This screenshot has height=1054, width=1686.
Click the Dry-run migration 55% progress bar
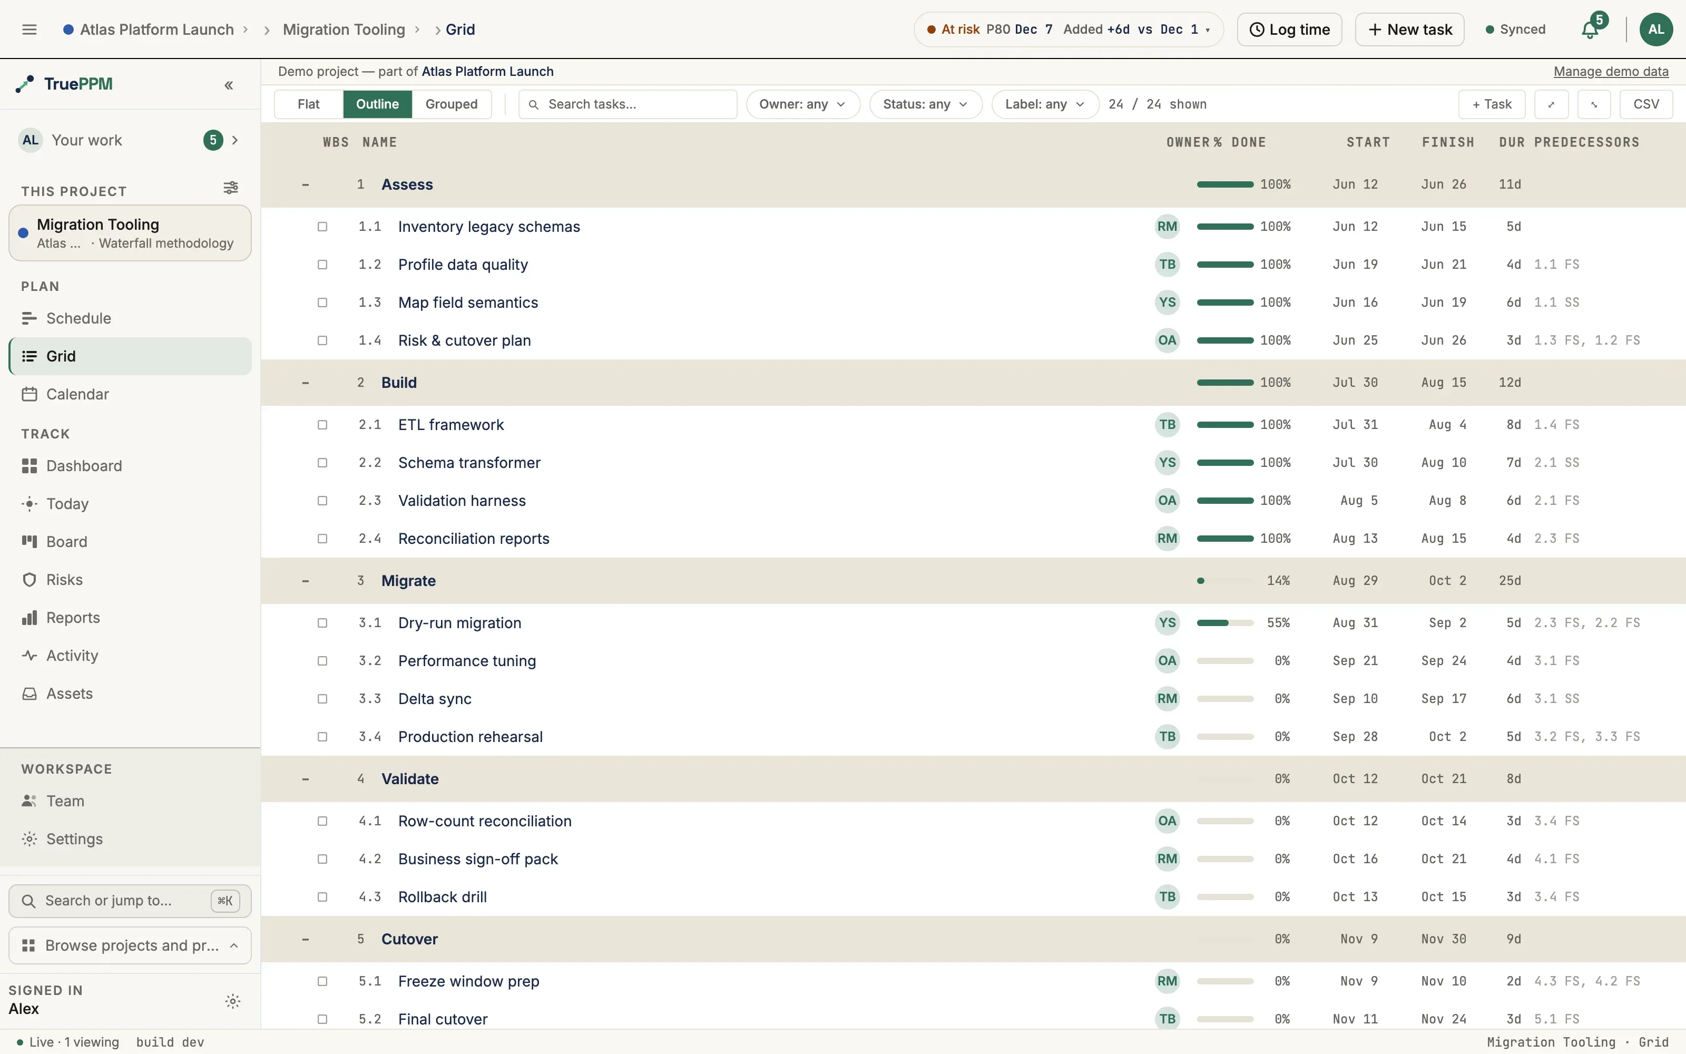1225,622
